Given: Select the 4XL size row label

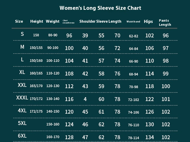Looking at the screenshot, I should [x=22, y=111].
